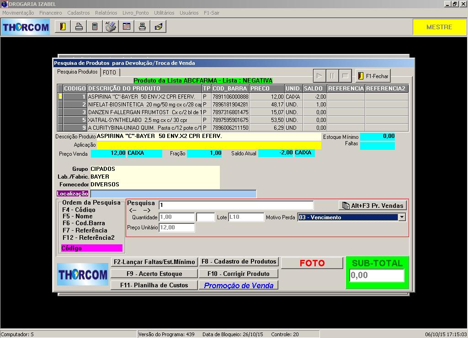Click the stop button above the product table
The image size is (468, 338).
[x=345, y=76]
